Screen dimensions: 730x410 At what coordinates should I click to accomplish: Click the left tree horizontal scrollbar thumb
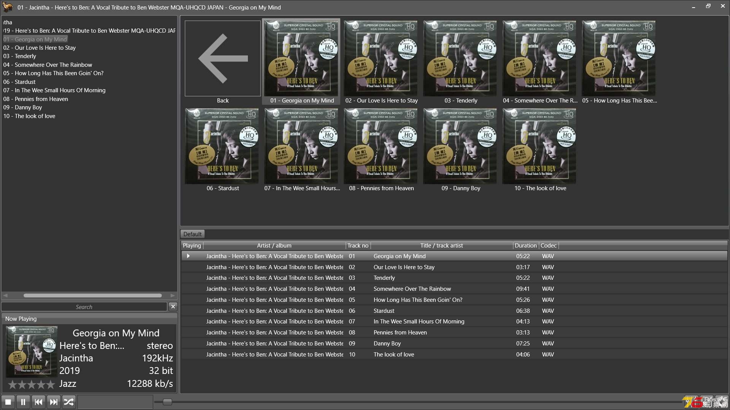pyautogui.click(x=92, y=295)
